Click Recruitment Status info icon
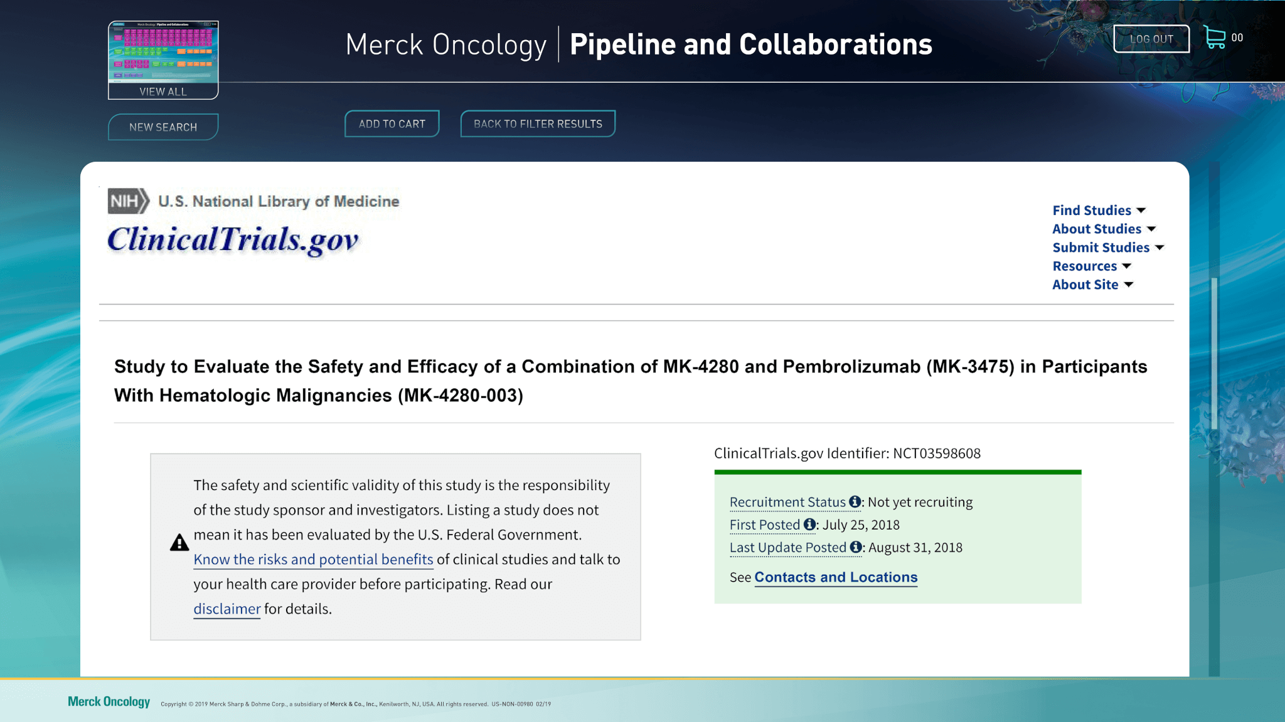Viewport: 1285px width, 722px height. 855,501
